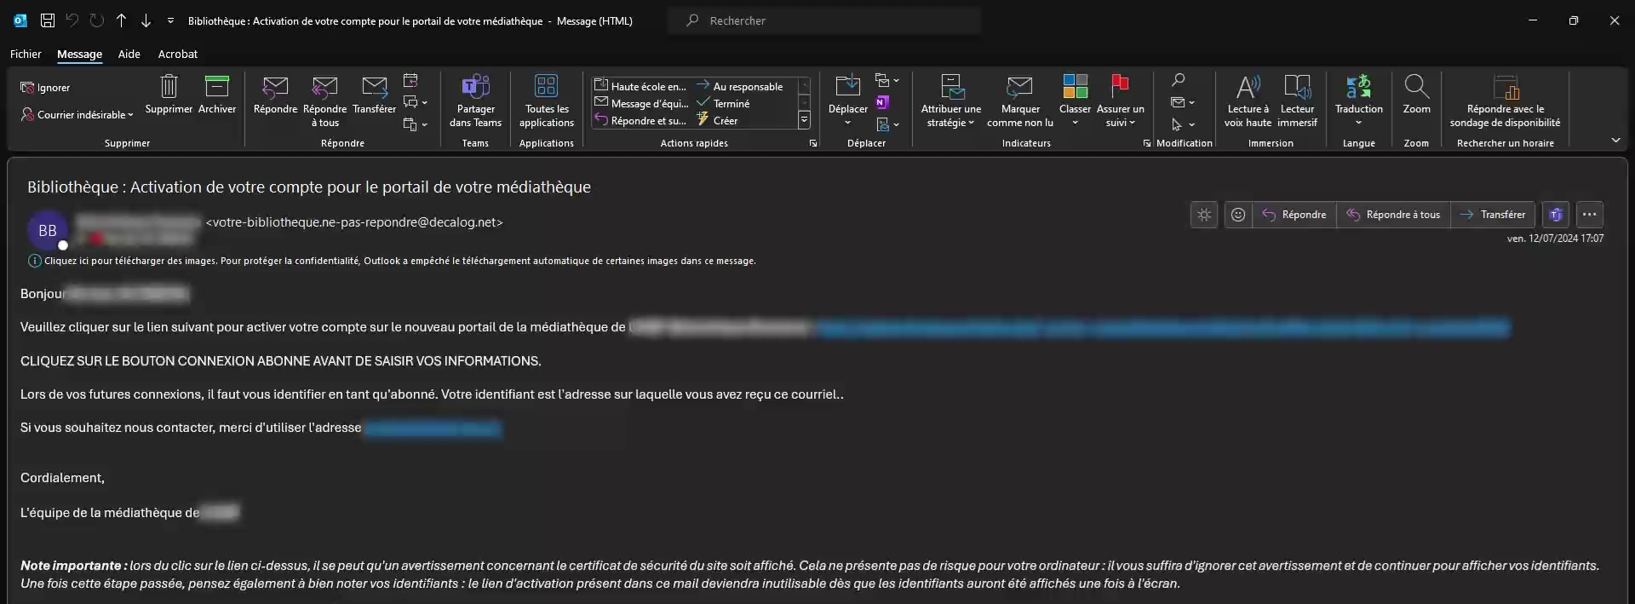Click the Transférer ribbon icon

click(374, 88)
